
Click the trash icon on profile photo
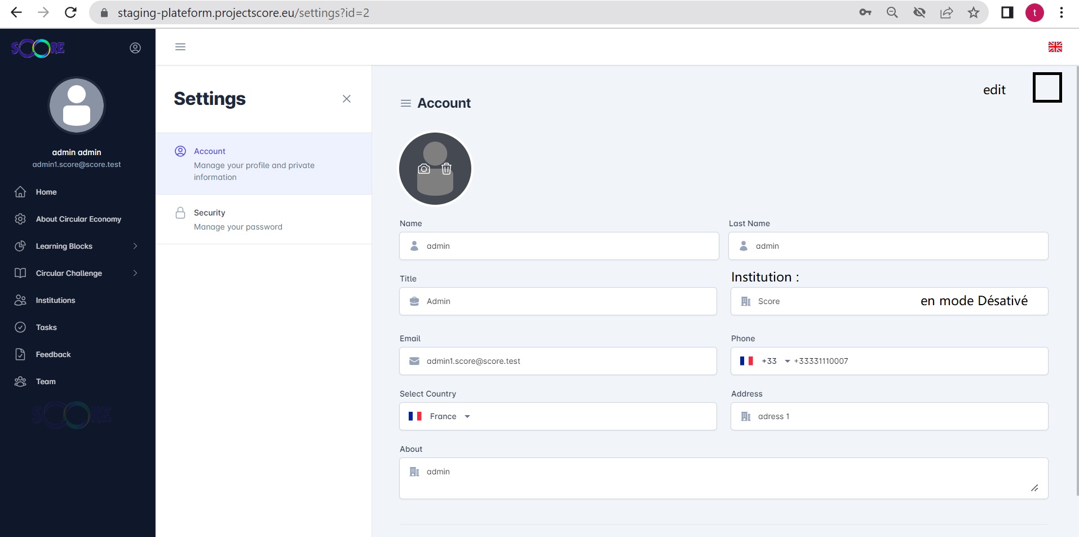[x=446, y=169]
